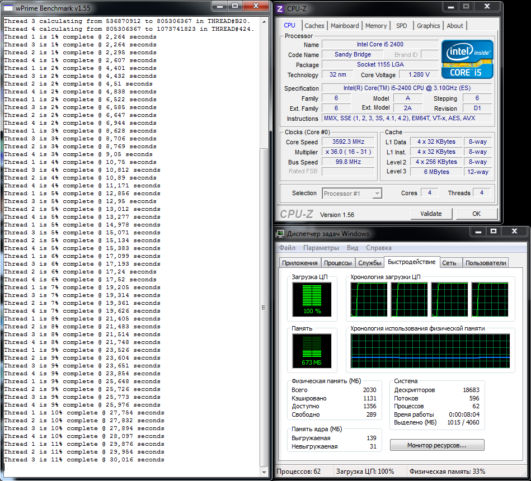531x481 pixels.
Task: Select the SPD tab
Action: pyautogui.click(x=401, y=26)
